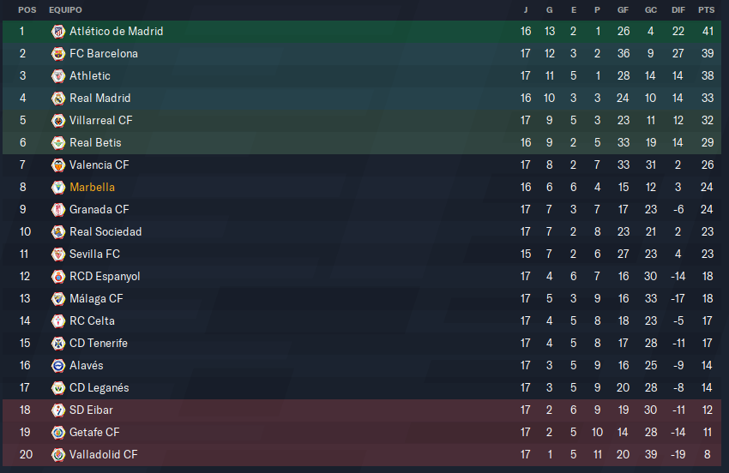Sort table by PTS column header
Screen dimensions: 729x473
[x=706, y=9]
